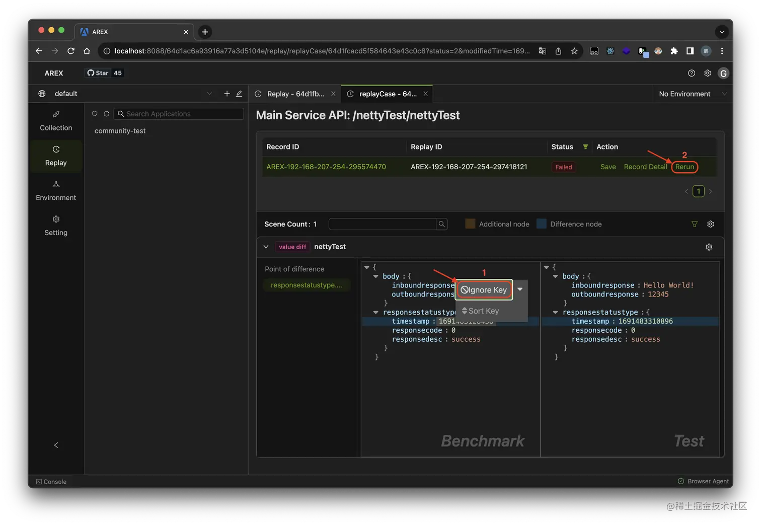Image resolution: width=761 pixels, height=525 pixels.
Task: Open the Environment sidebar section
Action: tap(56, 191)
